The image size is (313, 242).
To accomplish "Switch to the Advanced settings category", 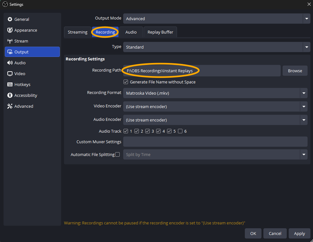I will (32, 106).
